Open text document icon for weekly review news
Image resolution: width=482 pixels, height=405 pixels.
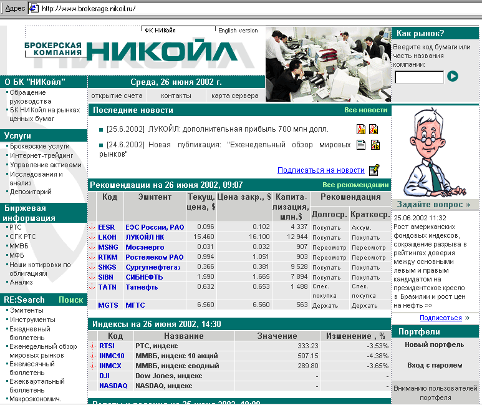coord(361,145)
